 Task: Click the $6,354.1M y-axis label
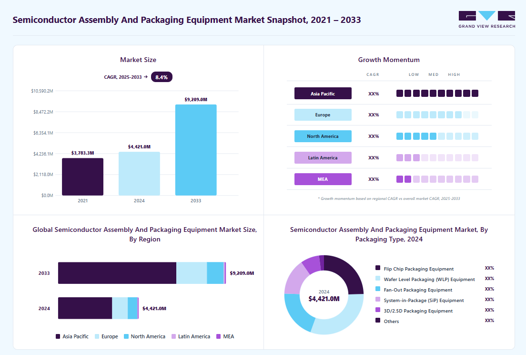click(x=43, y=133)
